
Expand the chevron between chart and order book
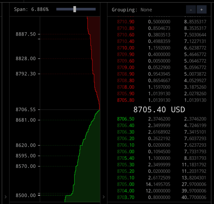click(104, 197)
